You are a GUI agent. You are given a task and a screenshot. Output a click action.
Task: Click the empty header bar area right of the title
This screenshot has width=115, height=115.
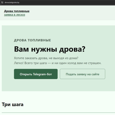pos(72,13)
